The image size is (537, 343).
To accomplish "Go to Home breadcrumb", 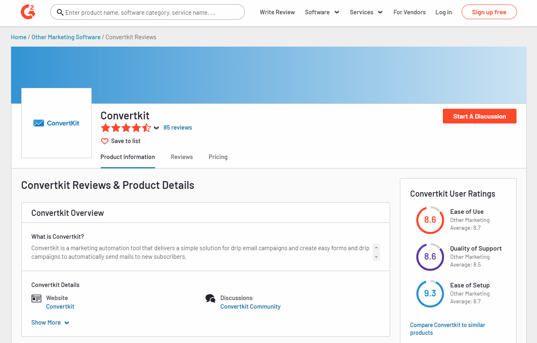I will point(19,37).
